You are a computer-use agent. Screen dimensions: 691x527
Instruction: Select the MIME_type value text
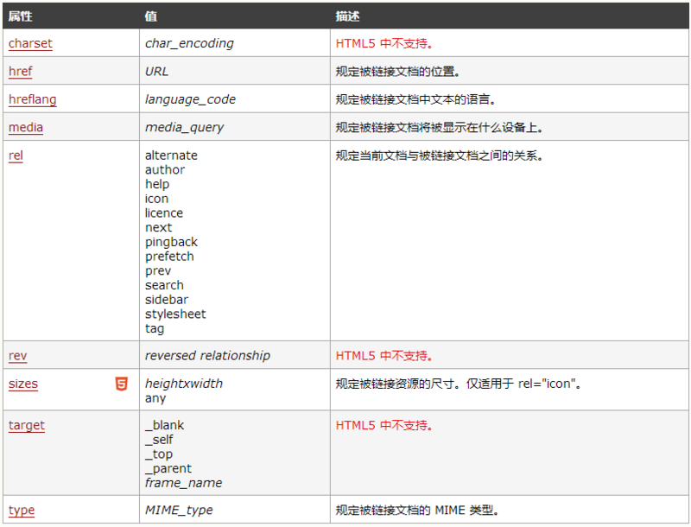click(x=179, y=511)
